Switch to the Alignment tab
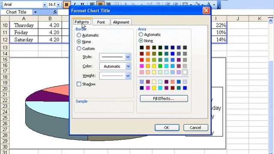Viewport: 274px width, 154px height. (x=121, y=22)
